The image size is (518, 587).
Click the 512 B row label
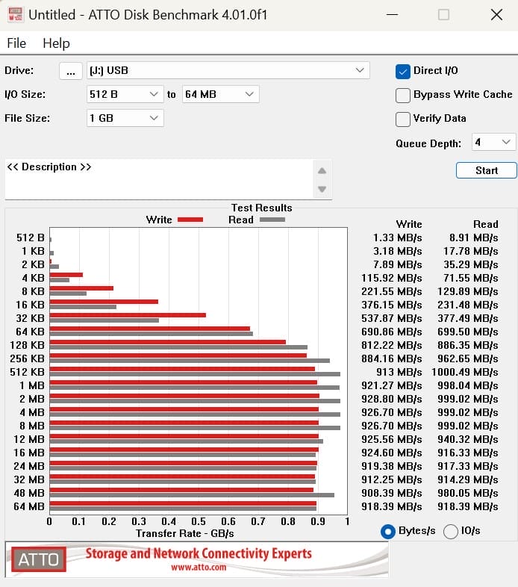click(31, 237)
